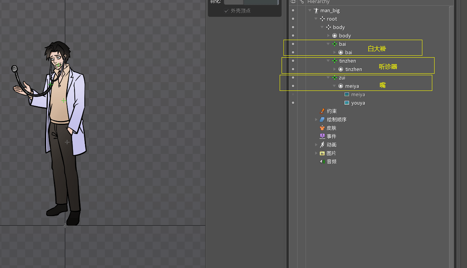Viewport: 467px width, 268px height.
Task: Click the tinzhen slot circle icon
Action: pos(341,69)
